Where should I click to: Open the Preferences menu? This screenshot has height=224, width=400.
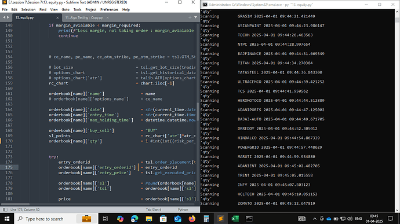109,10
